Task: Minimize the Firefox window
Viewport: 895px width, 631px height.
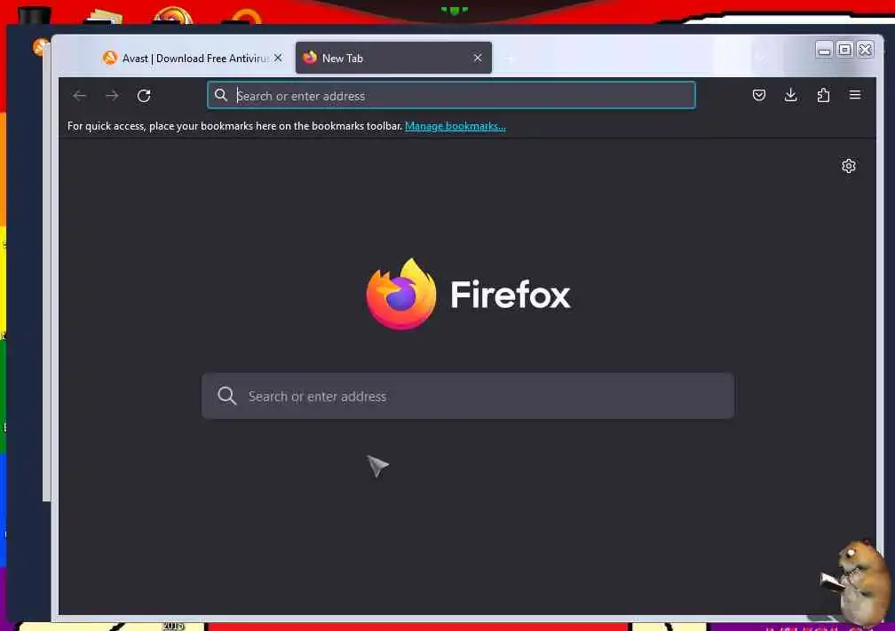Action: (x=824, y=51)
